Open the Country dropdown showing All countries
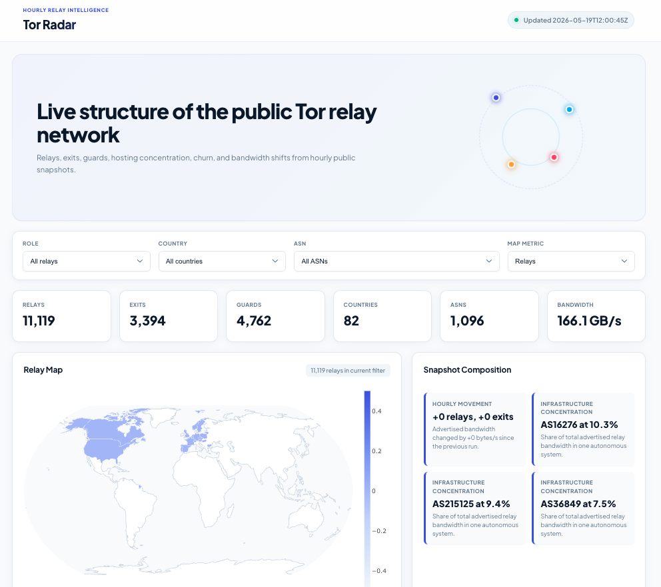This screenshot has width=661, height=587. [222, 261]
